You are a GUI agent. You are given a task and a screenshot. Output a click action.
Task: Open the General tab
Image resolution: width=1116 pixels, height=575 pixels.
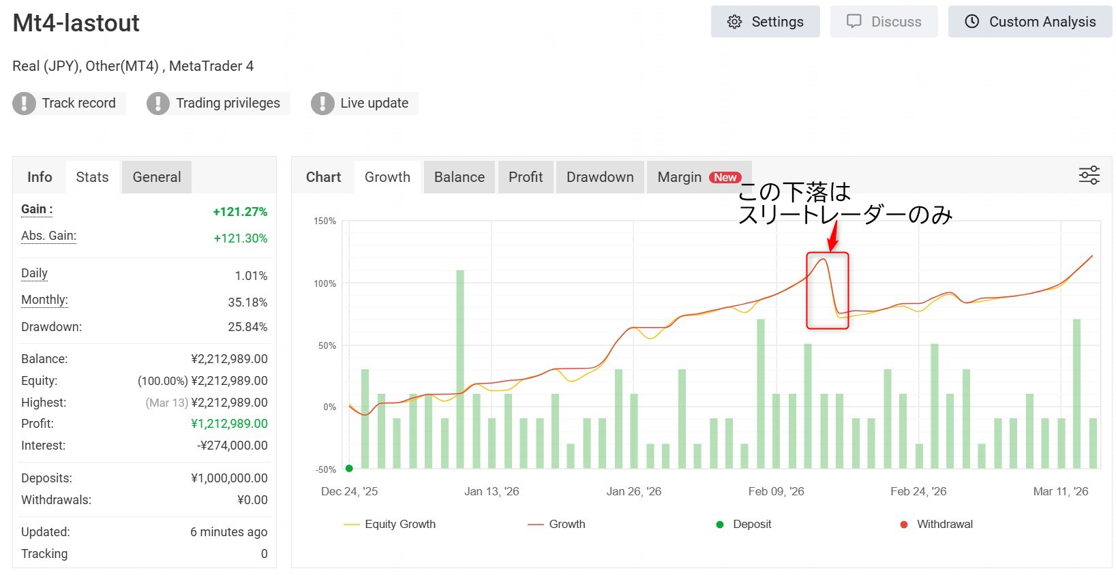157,177
